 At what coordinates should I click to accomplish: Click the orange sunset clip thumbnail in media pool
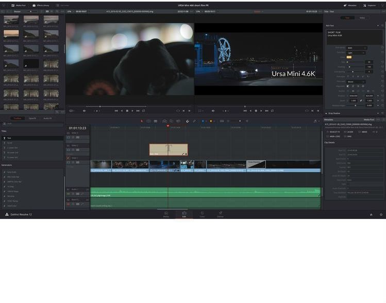[11, 33]
